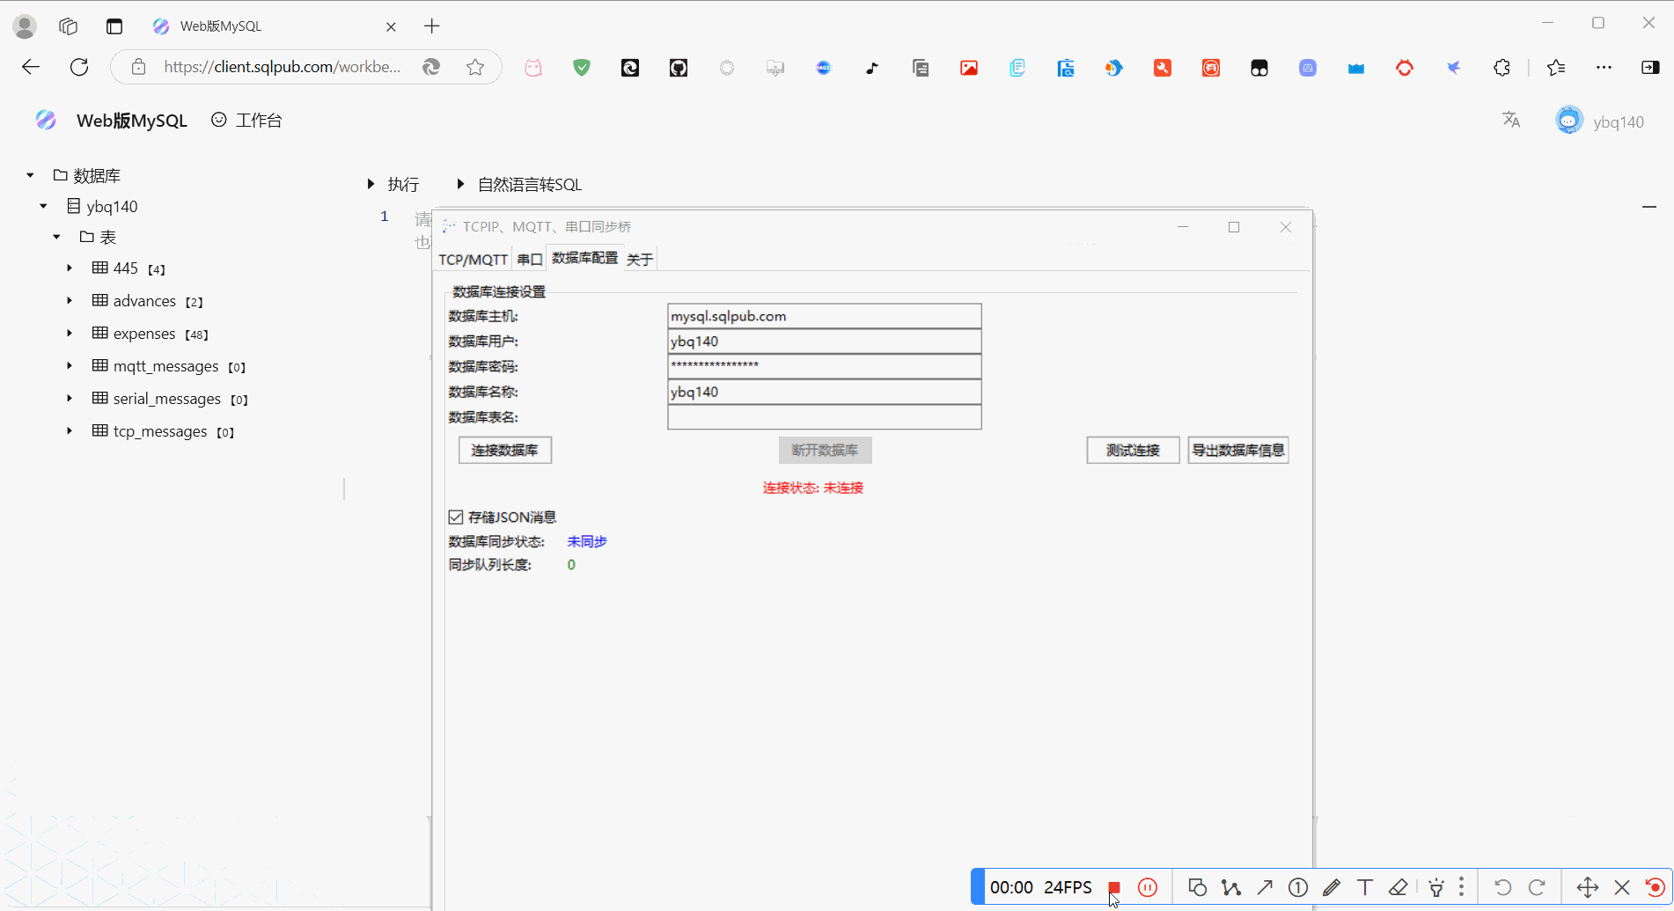1674x911 pixels.
Task: Restart recording with the red circular icon
Action: [1655, 887]
